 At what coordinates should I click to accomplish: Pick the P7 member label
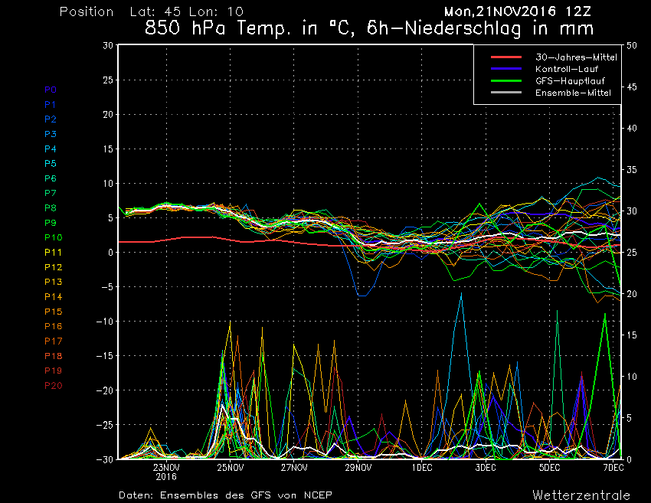(x=51, y=193)
